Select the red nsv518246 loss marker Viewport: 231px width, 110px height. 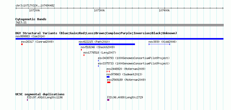tap(81, 50)
